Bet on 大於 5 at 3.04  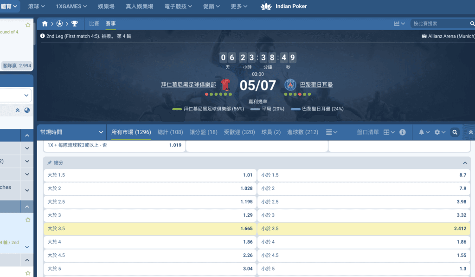(150, 269)
